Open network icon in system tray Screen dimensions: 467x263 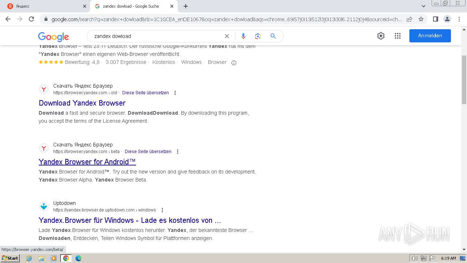click(x=424, y=258)
